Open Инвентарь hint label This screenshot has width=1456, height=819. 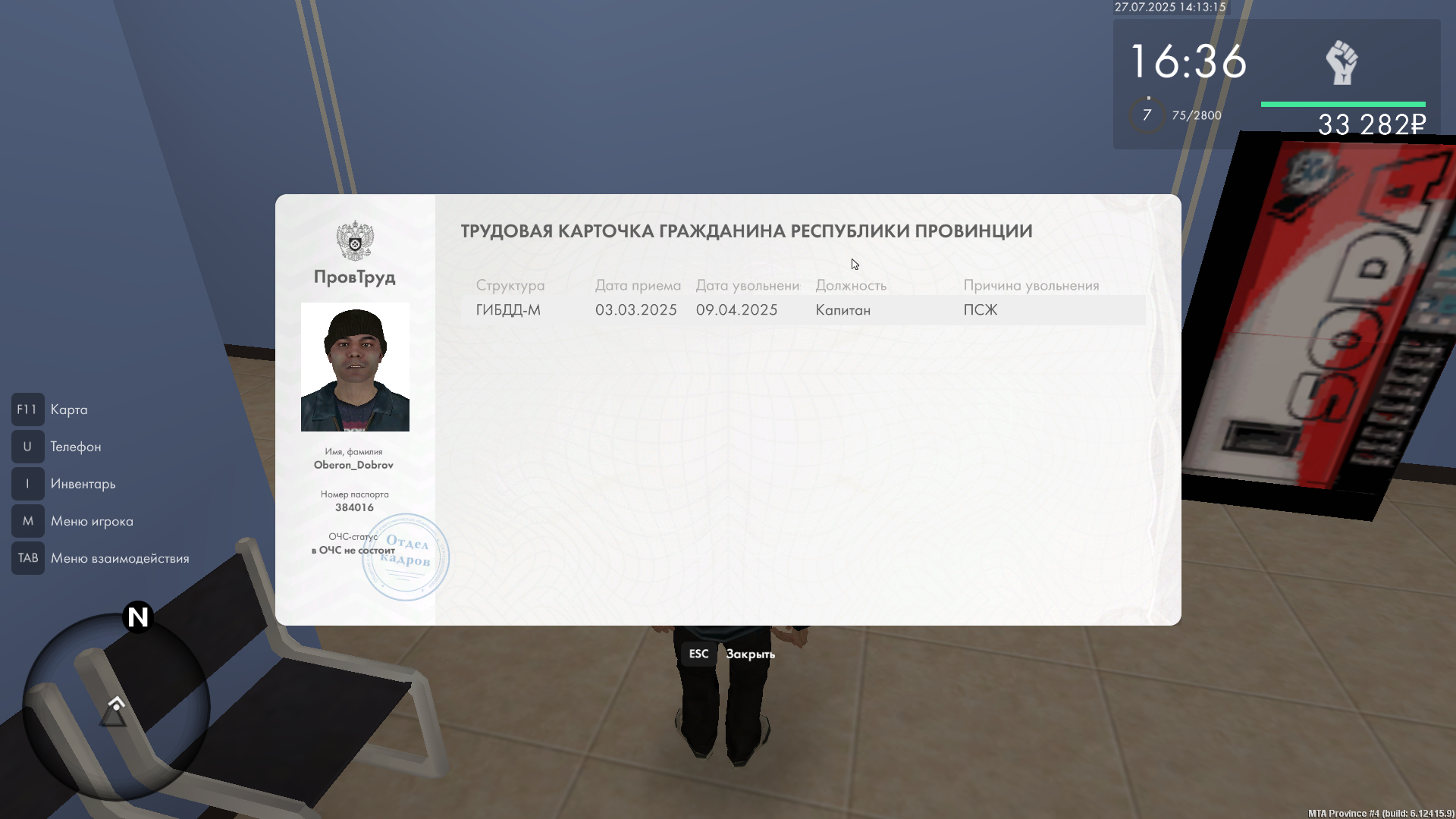point(83,484)
